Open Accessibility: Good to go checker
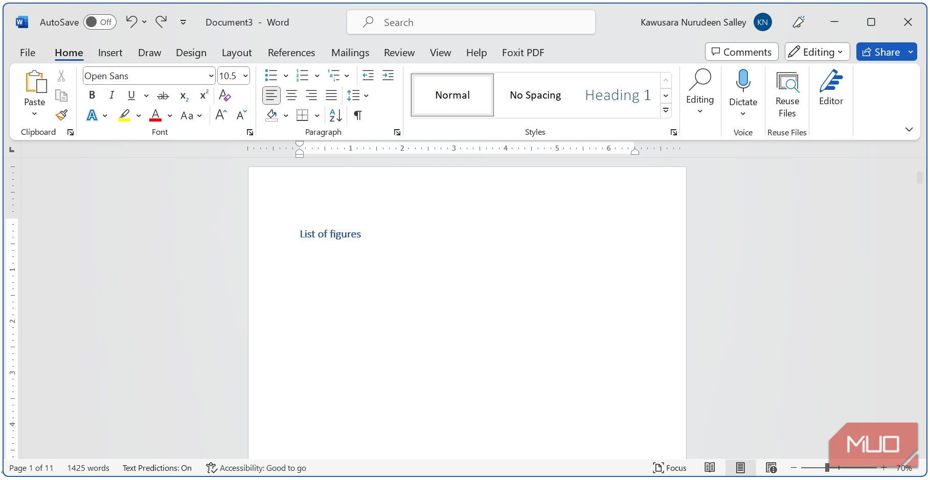 click(256, 468)
